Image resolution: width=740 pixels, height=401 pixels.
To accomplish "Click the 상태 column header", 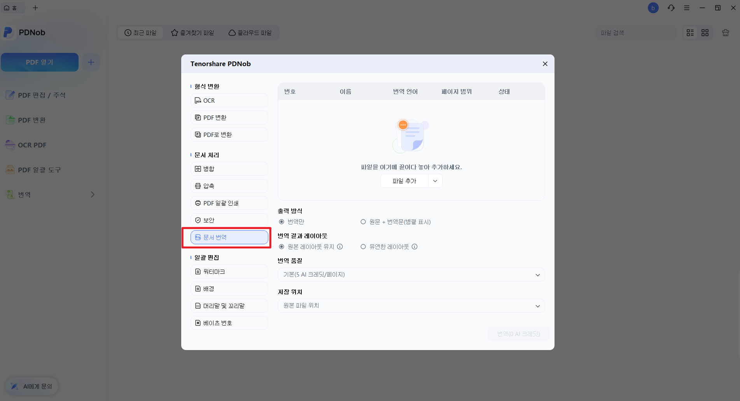I will pos(504,91).
